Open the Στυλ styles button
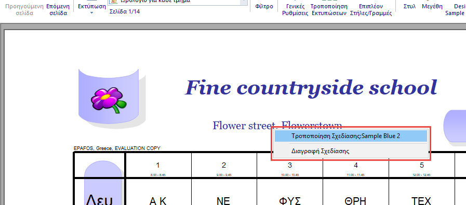Screen dimensions: 466x205 coord(409,6)
